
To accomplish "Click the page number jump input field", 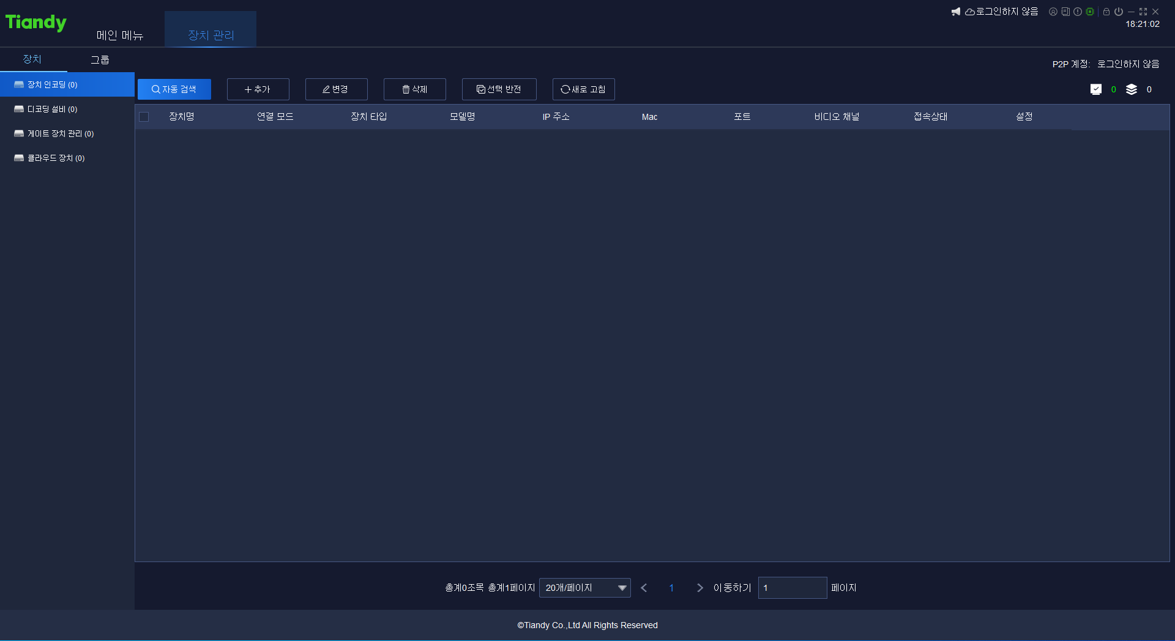I will (792, 588).
